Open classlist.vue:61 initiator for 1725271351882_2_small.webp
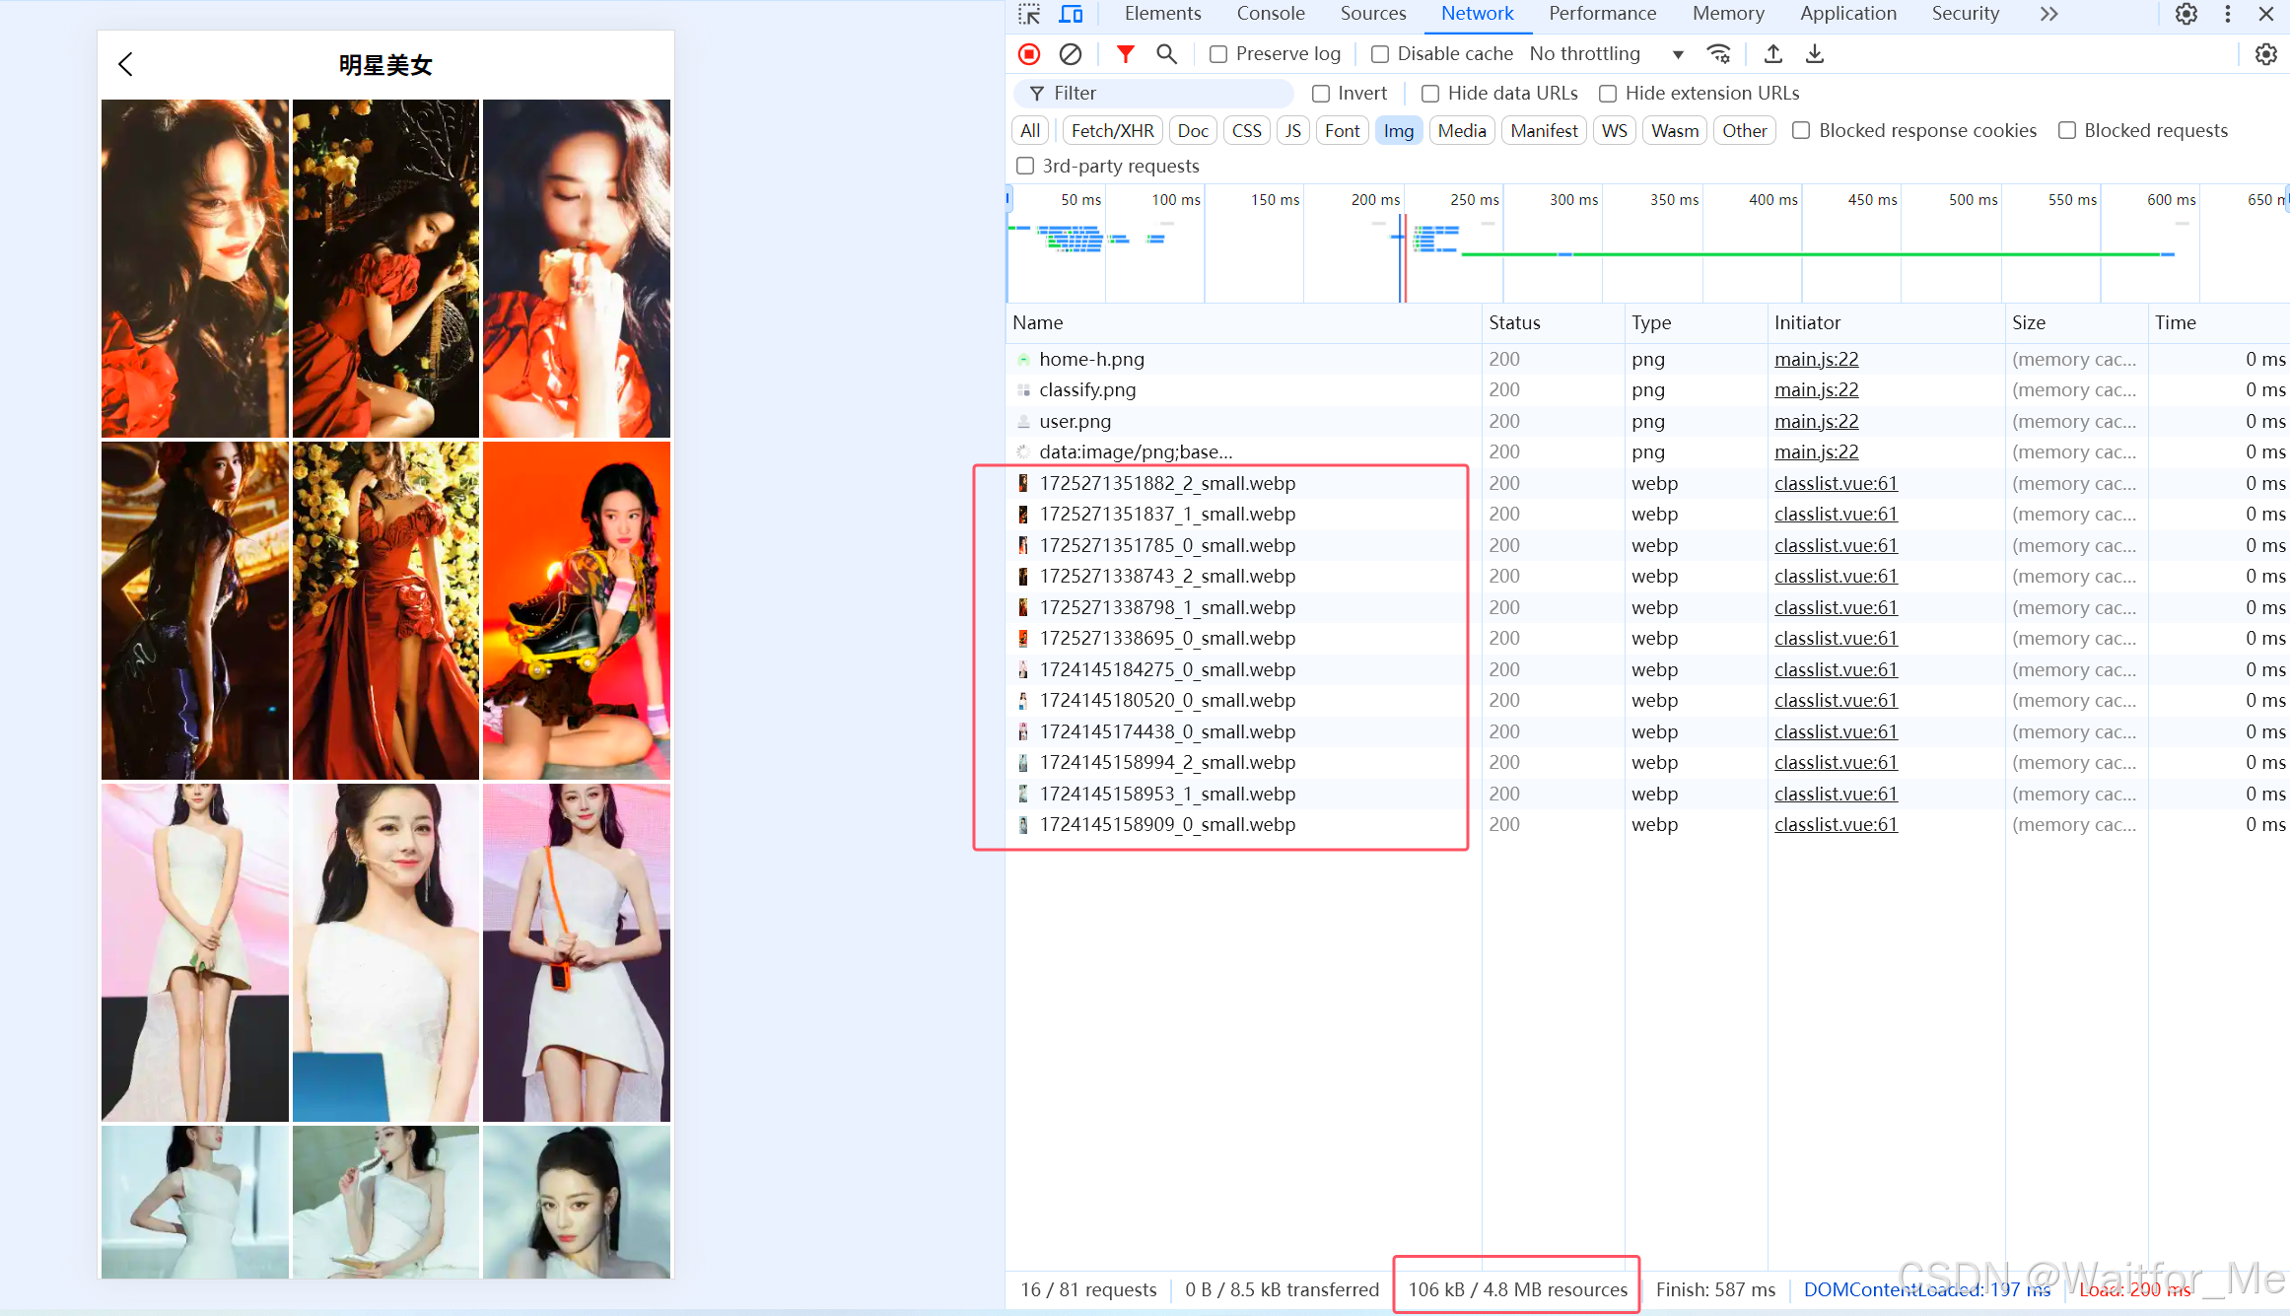The height and width of the screenshot is (1316, 2290). pyautogui.click(x=1836, y=484)
